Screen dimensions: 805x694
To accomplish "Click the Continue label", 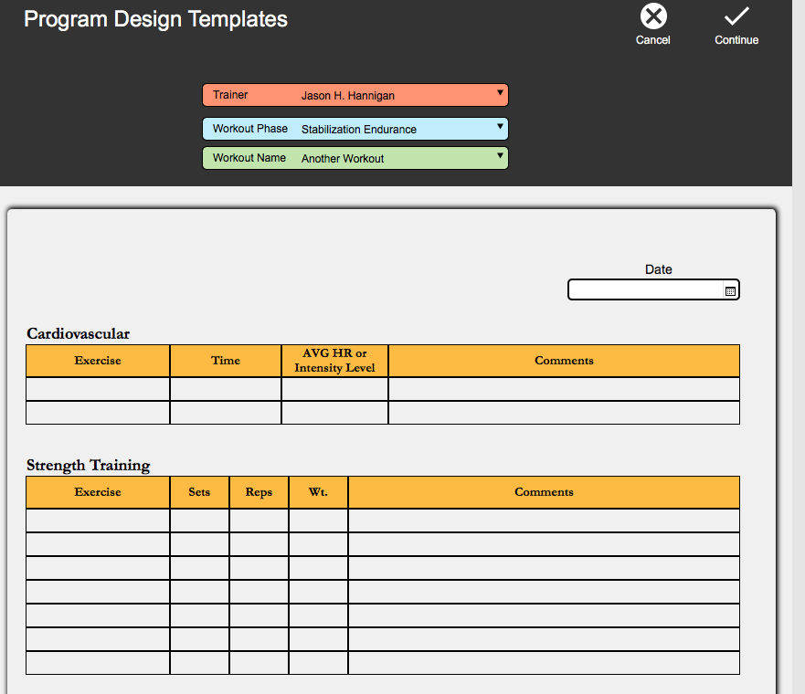I will pyautogui.click(x=736, y=40).
